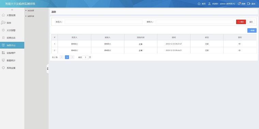The height and width of the screenshot is (129, 259).
Task: Click the 首页 home icon in the header
Action: coord(199,4)
